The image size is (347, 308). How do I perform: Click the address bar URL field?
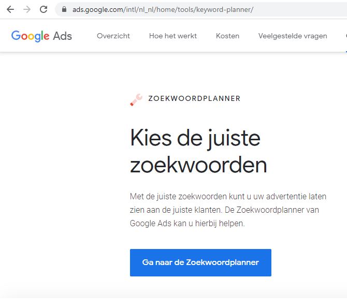coord(201,9)
